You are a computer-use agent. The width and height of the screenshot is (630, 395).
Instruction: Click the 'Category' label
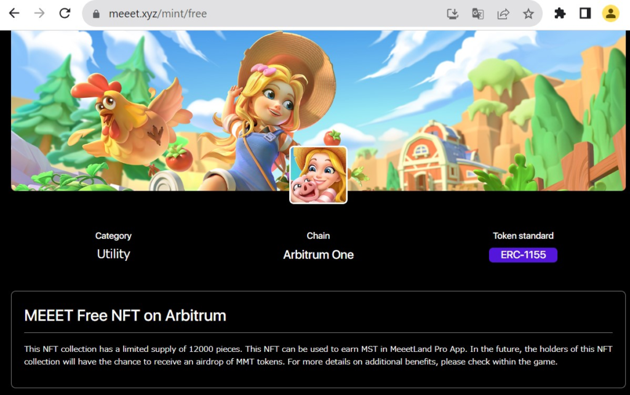coord(113,236)
